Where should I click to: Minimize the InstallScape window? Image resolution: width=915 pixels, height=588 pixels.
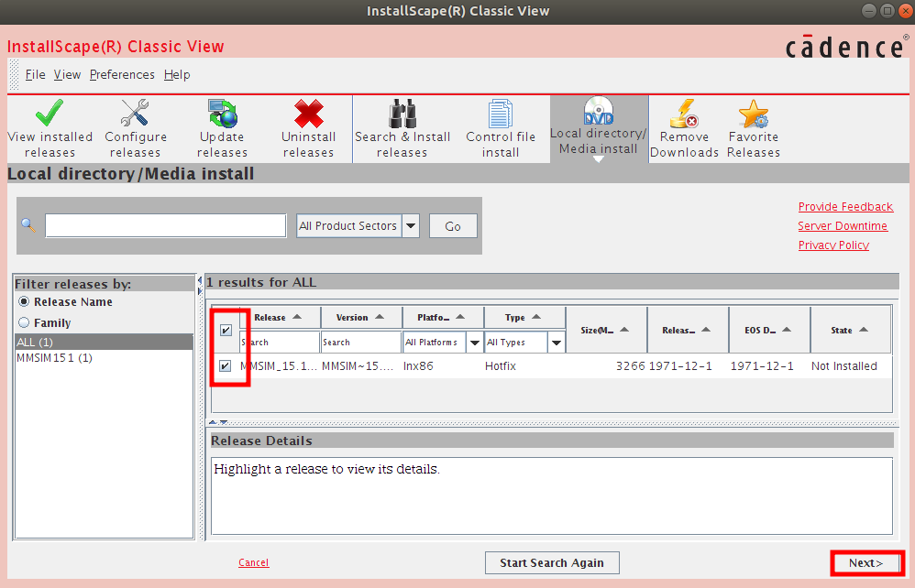tap(869, 11)
